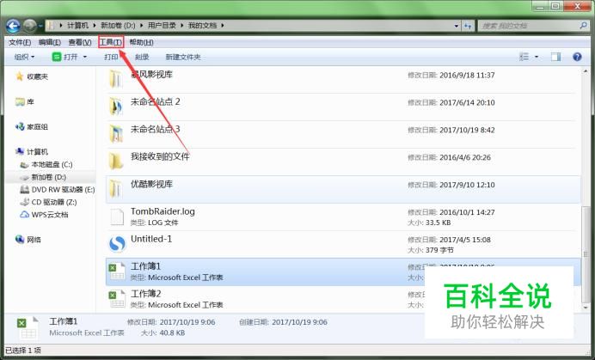
Task: Click the Forward navigation arrow button
Action: click(29, 26)
